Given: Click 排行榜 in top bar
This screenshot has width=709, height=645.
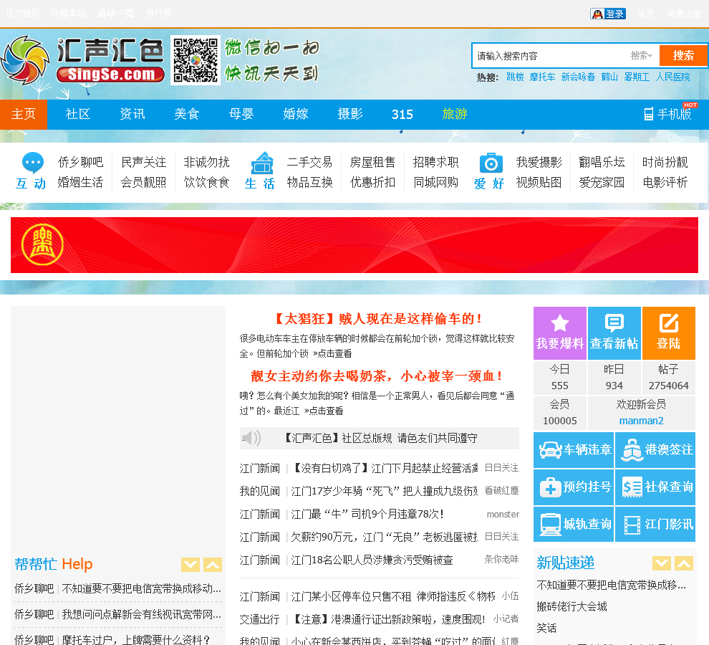Looking at the screenshot, I should point(159,13).
